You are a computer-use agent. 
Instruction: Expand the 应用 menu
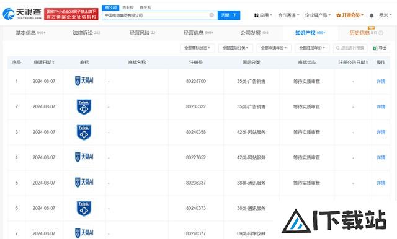pyautogui.click(x=263, y=15)
